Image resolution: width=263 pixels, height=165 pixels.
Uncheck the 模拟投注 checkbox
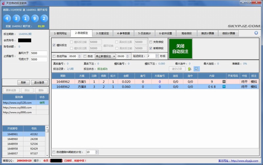tap(54, 45)
